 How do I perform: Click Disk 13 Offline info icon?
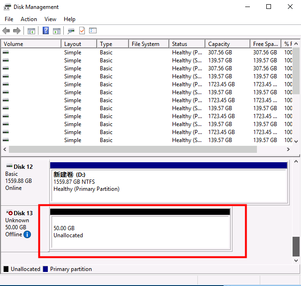tap(27, 234)
